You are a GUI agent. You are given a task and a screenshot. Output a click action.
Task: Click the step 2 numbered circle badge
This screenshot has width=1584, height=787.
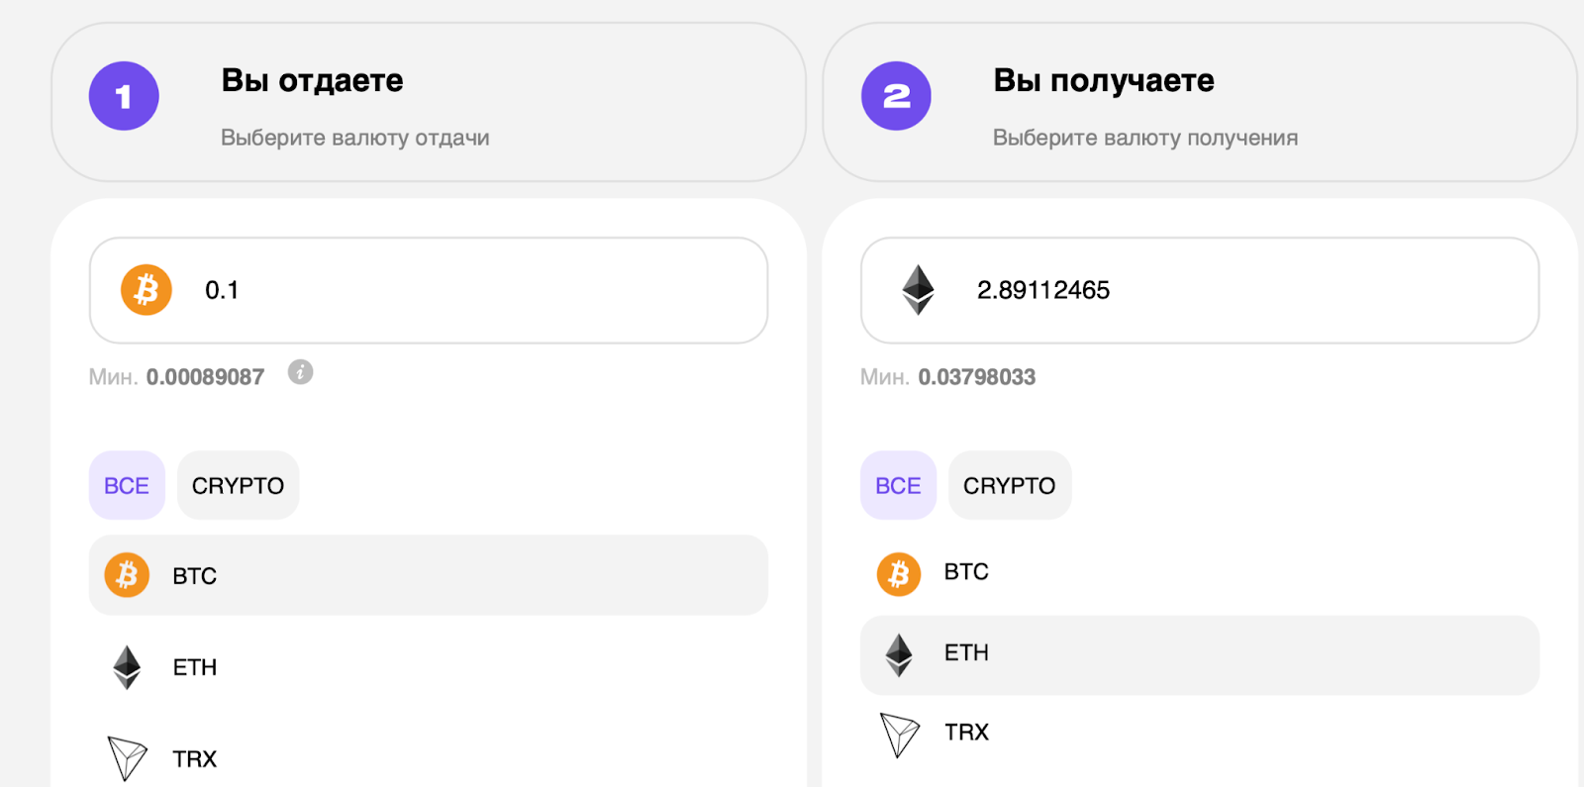896,96
